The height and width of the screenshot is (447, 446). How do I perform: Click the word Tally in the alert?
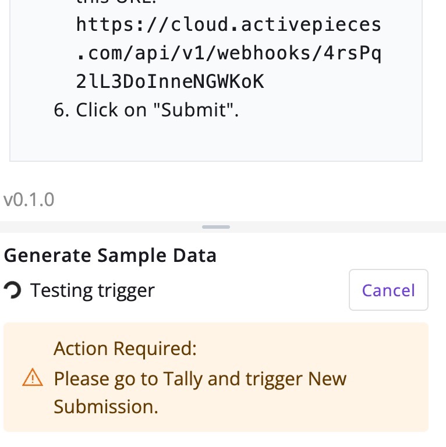click(x=178, y=379)
